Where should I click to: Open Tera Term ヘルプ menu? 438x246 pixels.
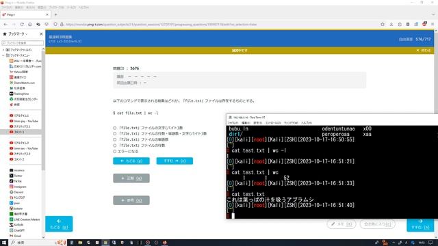click(306, 123)
